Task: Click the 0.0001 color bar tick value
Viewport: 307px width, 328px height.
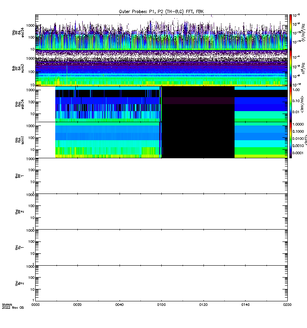Action: [x=298, y=153]
